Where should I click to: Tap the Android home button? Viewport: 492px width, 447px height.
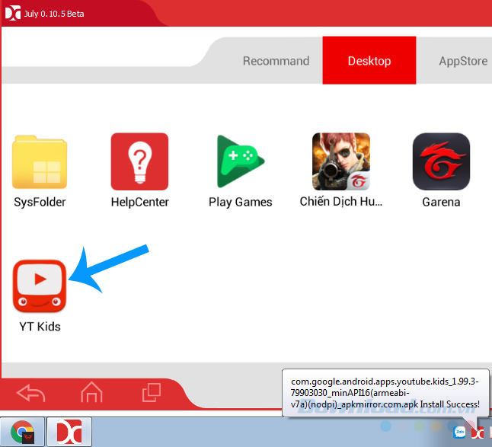[91, 392]
